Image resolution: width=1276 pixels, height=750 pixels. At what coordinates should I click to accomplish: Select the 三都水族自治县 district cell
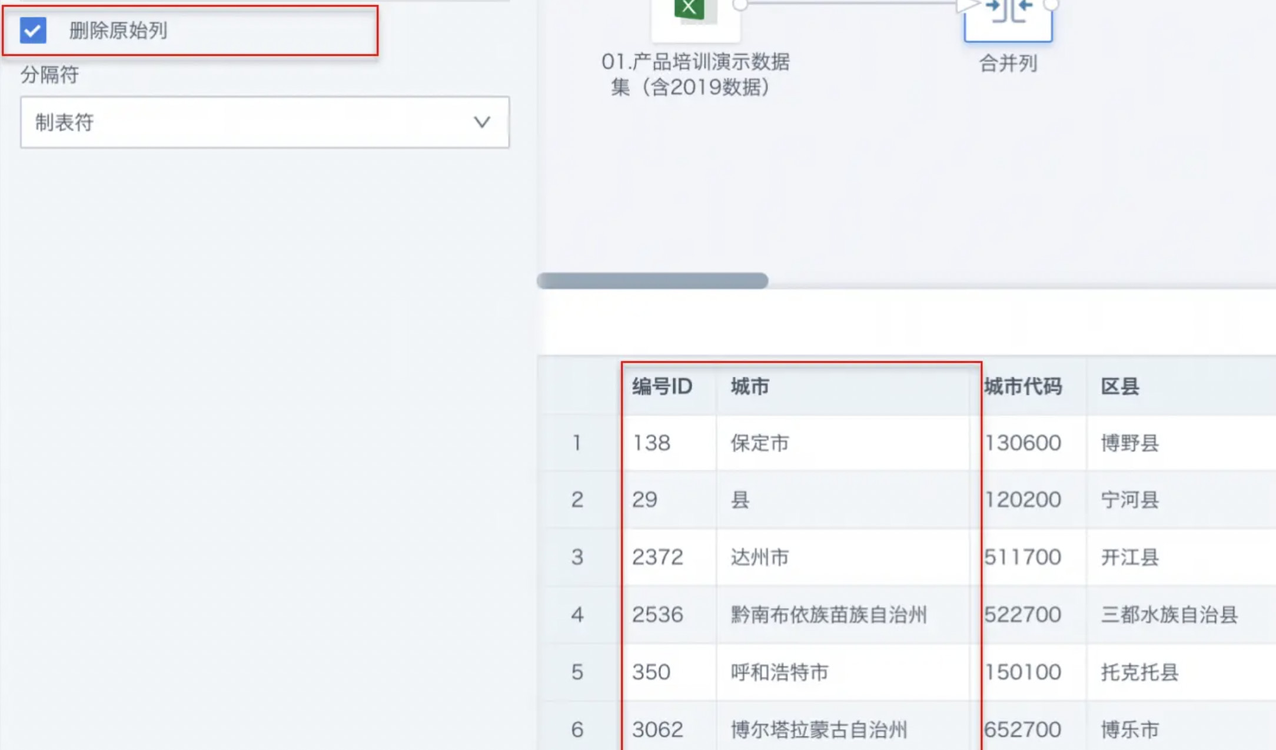[x=1181, y=615]
